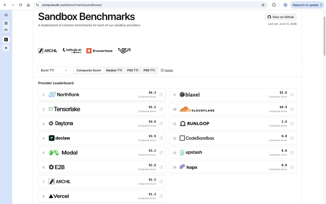Open external link icon for Archil row
This screenshot has height=204, width=326.
[161, 182]
